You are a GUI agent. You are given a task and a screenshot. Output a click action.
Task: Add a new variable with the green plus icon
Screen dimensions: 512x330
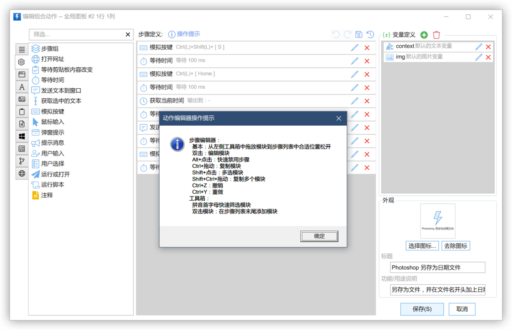click(x=423, y=34)
